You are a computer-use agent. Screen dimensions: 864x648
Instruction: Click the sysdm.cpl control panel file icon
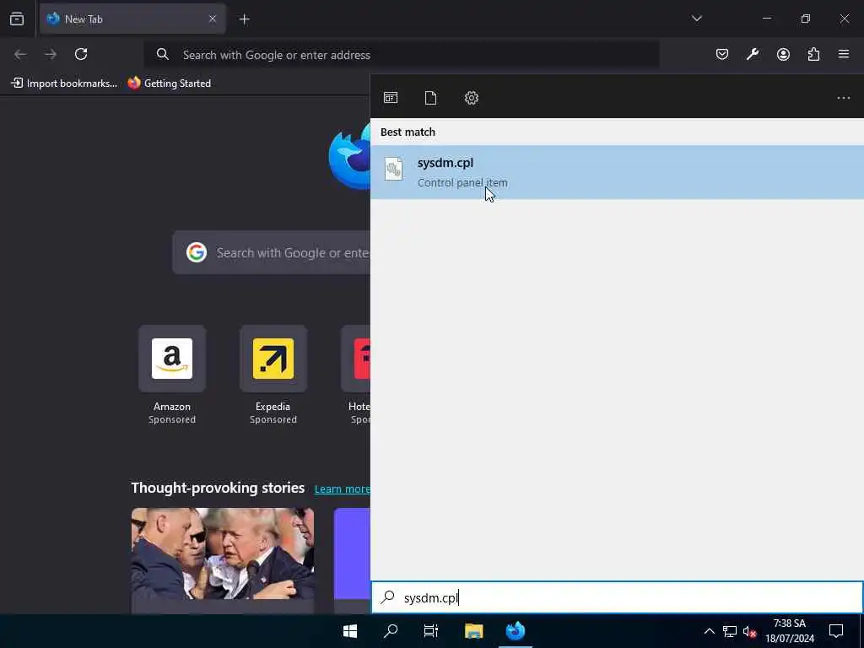[x=393, y=169]
